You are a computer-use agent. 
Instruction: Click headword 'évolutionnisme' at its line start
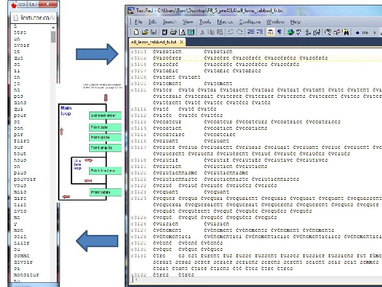click(x=175, y=173)
